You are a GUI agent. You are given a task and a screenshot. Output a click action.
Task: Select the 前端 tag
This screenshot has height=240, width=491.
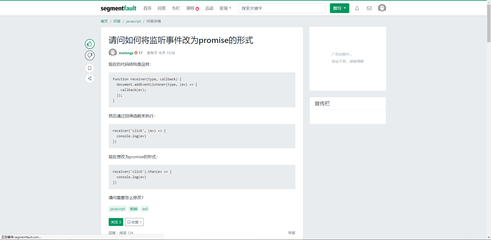(133, 209)
